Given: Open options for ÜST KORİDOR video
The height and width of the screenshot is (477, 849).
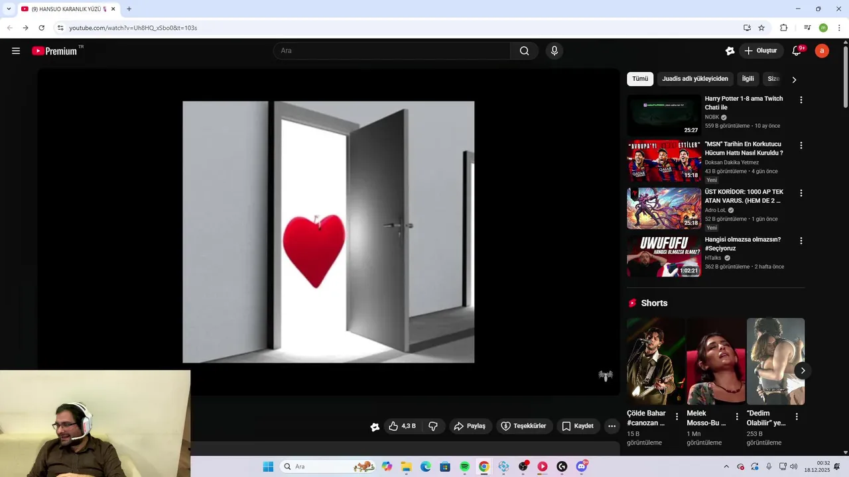Looking at the screenshot, I should click(x=801, y=193).
